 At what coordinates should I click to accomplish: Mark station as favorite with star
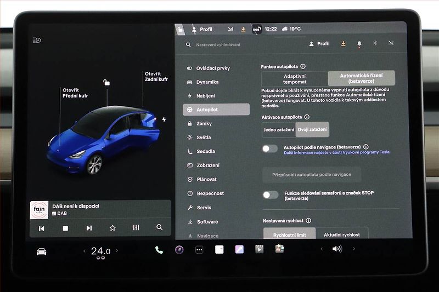pyautogui.click(x=112, y=228)
